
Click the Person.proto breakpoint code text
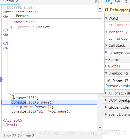(118, 86)
